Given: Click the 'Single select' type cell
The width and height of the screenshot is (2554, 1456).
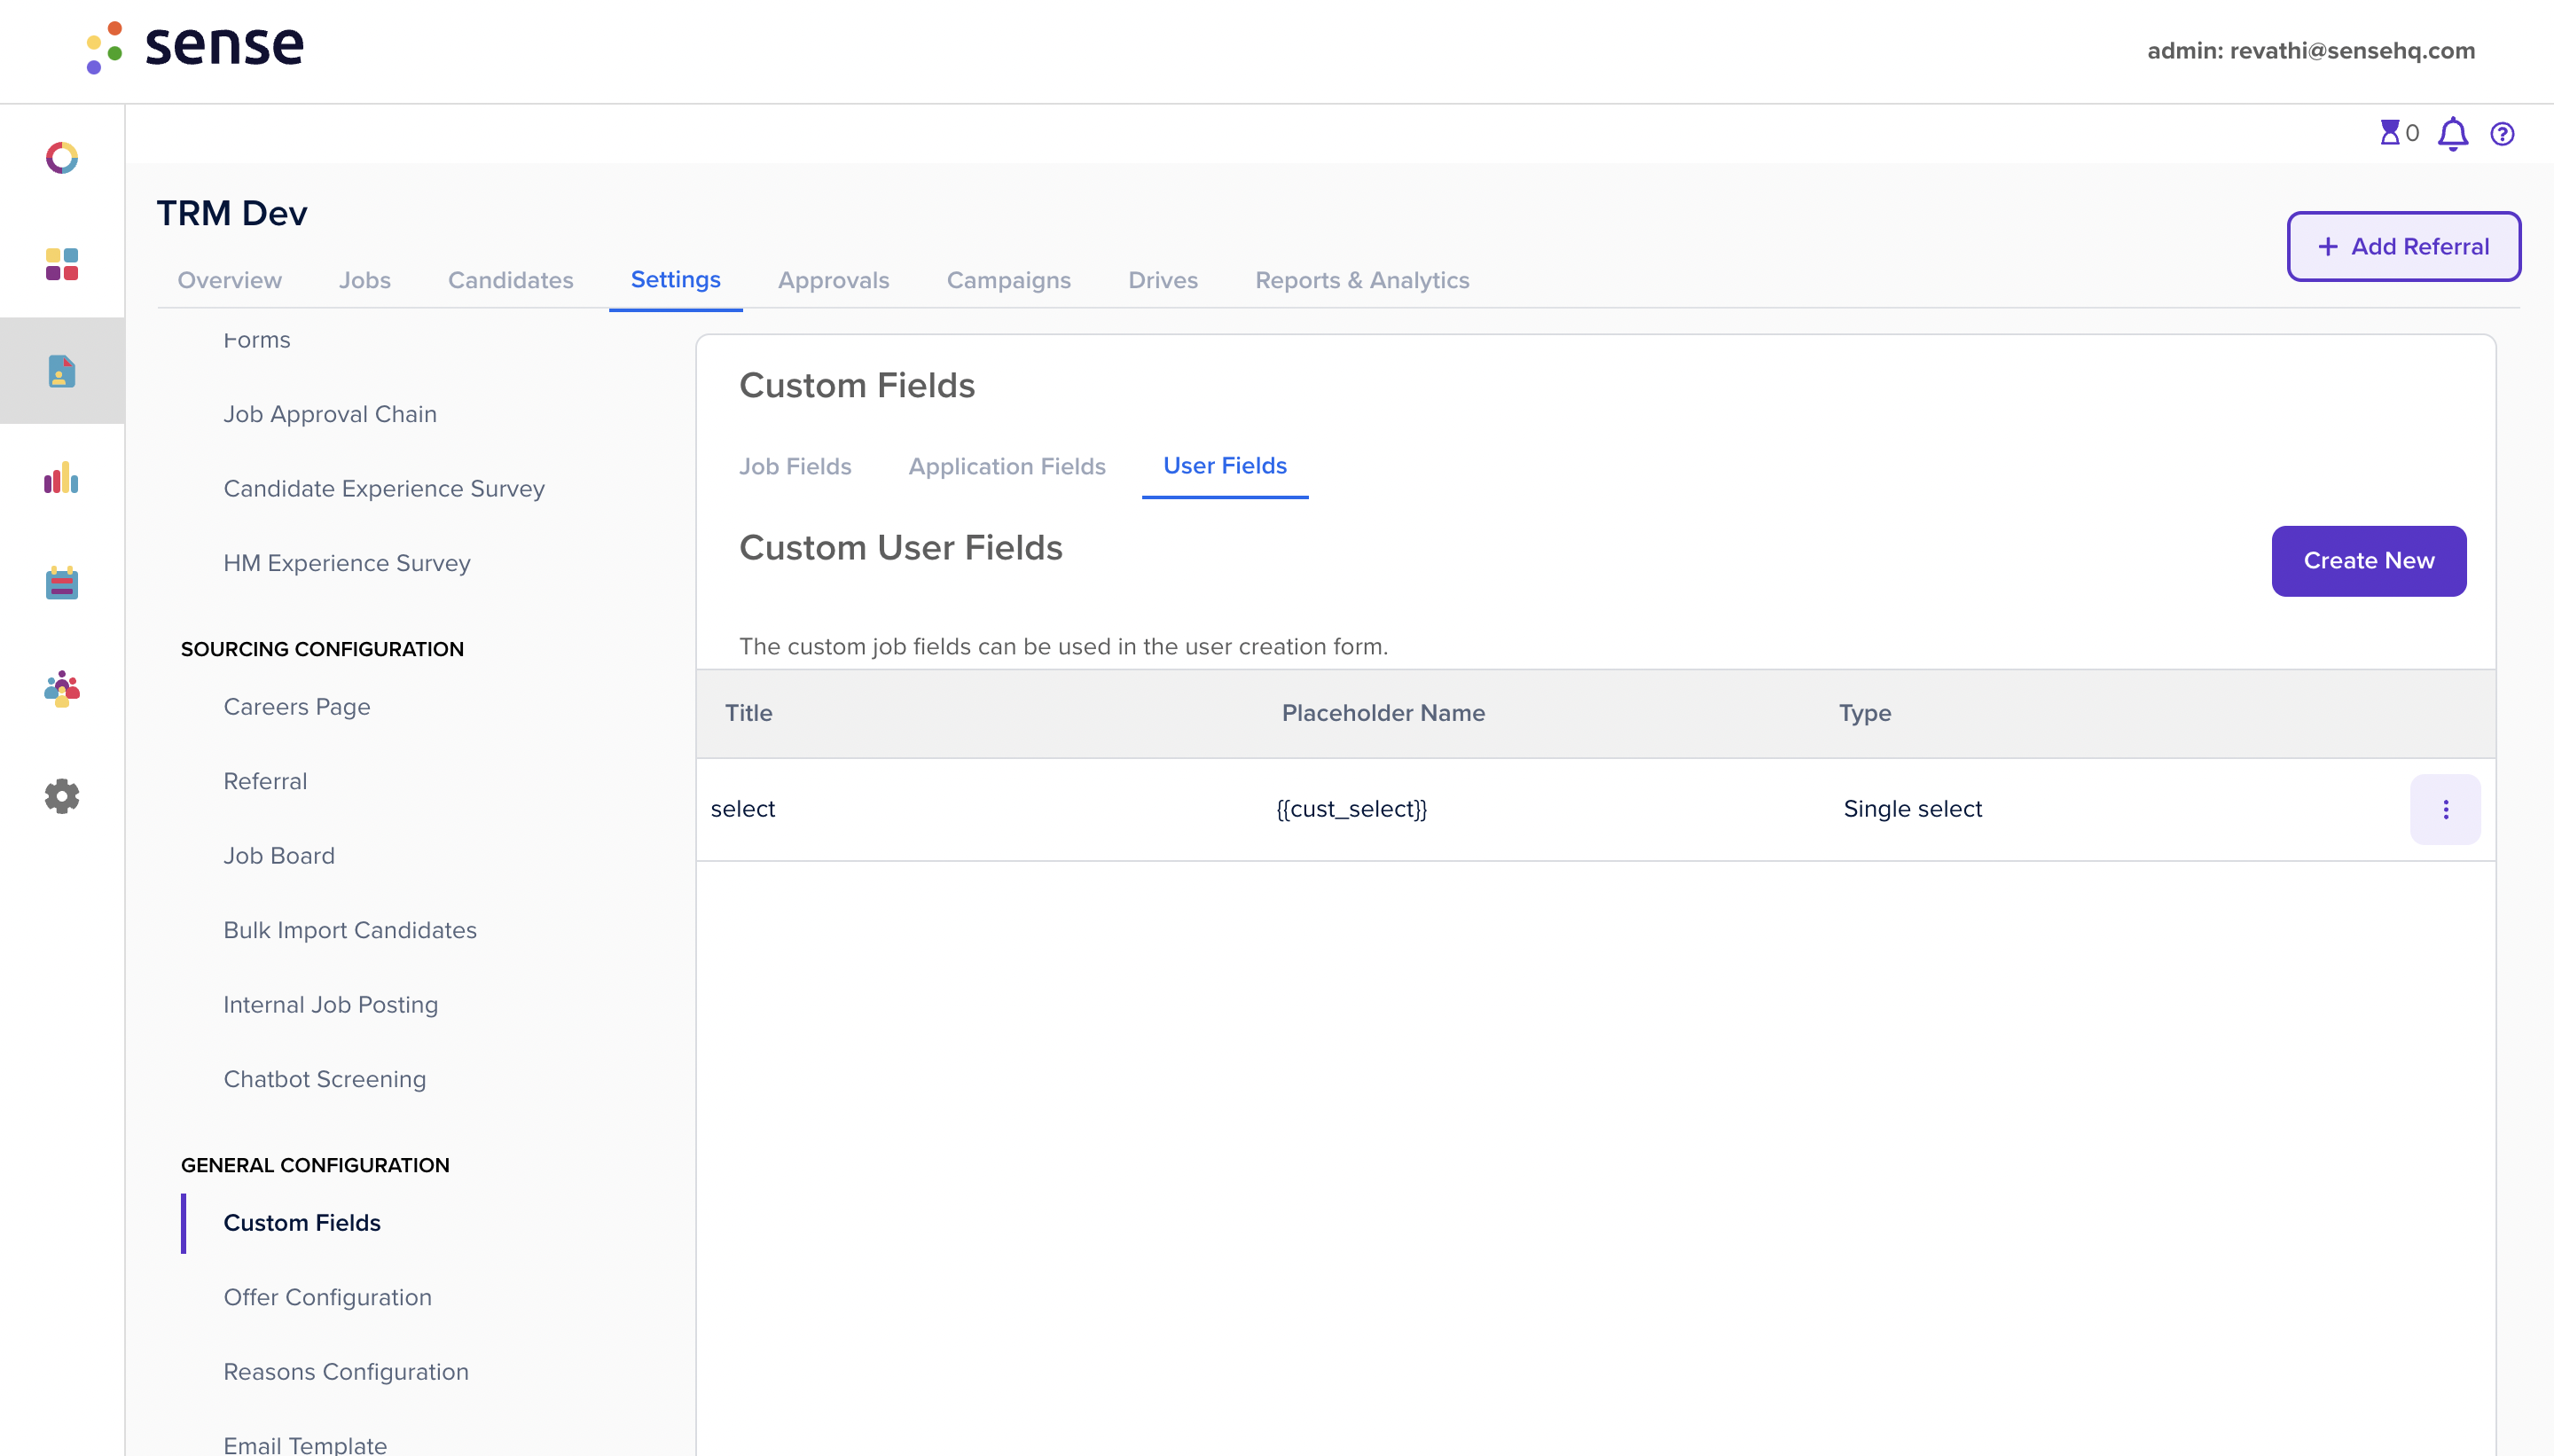Looking at the screenshot, I should pos(1912,809).
